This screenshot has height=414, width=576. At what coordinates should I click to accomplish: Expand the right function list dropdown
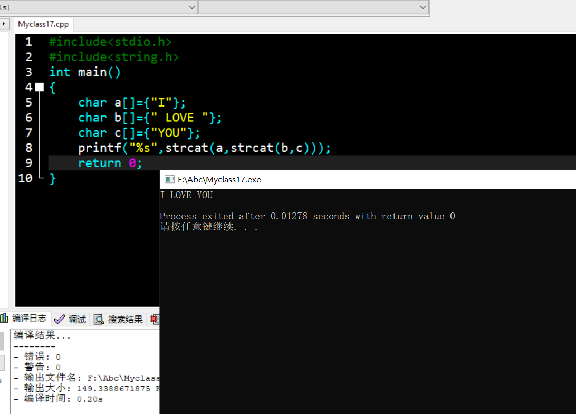point(423,7)
